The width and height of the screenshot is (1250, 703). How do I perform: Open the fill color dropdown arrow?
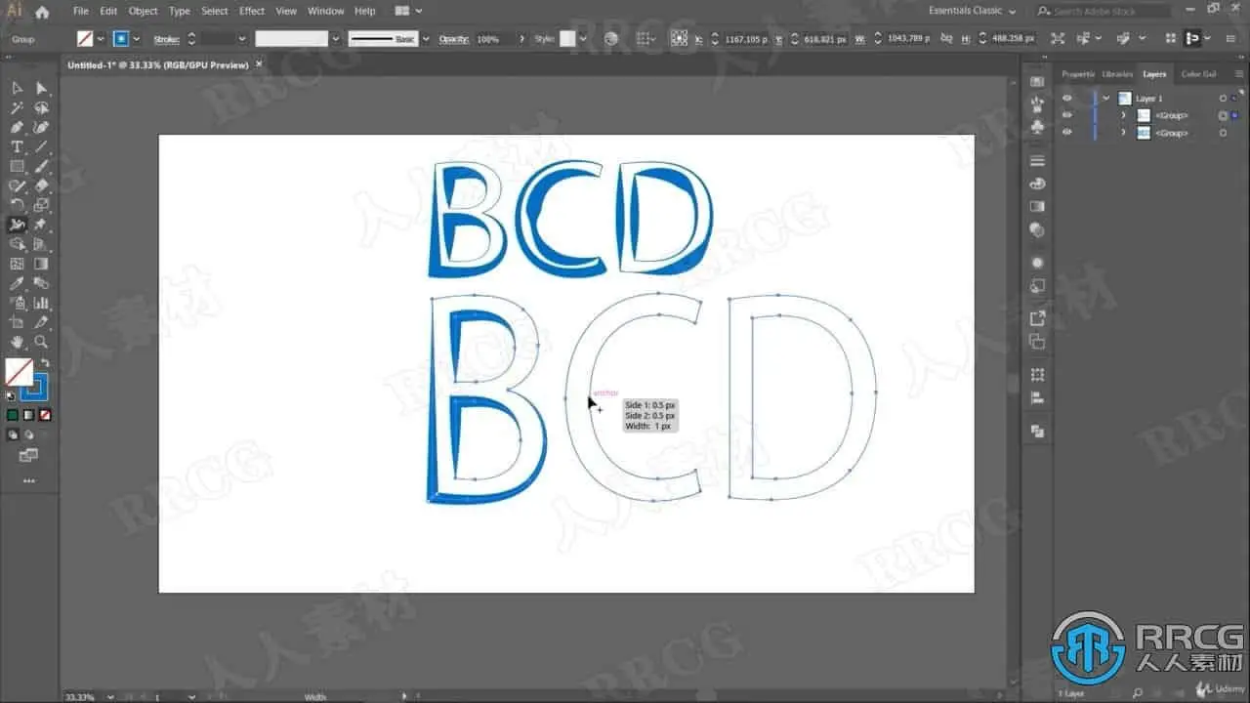(x=101, y=39)
